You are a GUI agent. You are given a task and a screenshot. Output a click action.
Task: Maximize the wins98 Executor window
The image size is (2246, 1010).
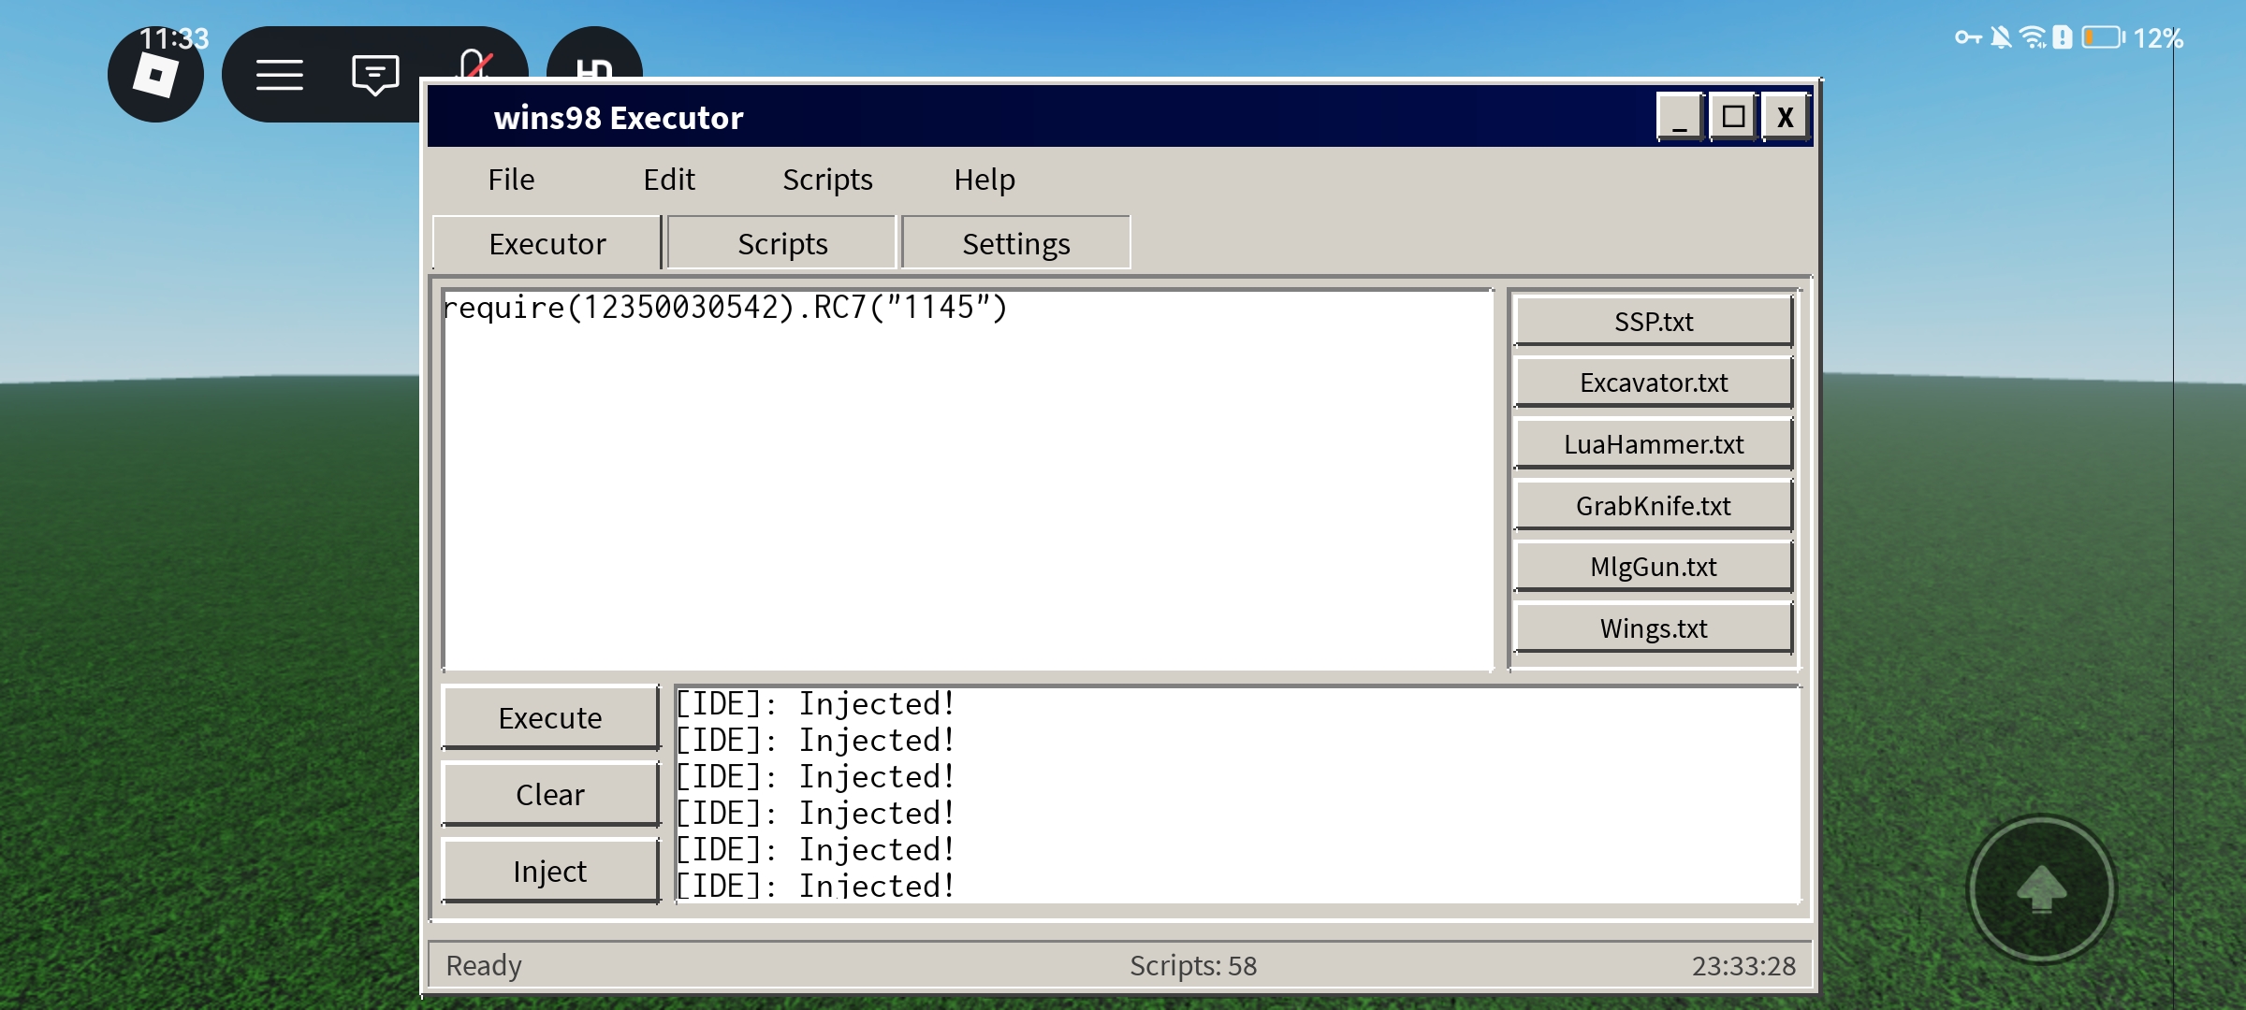point(1733,117)
